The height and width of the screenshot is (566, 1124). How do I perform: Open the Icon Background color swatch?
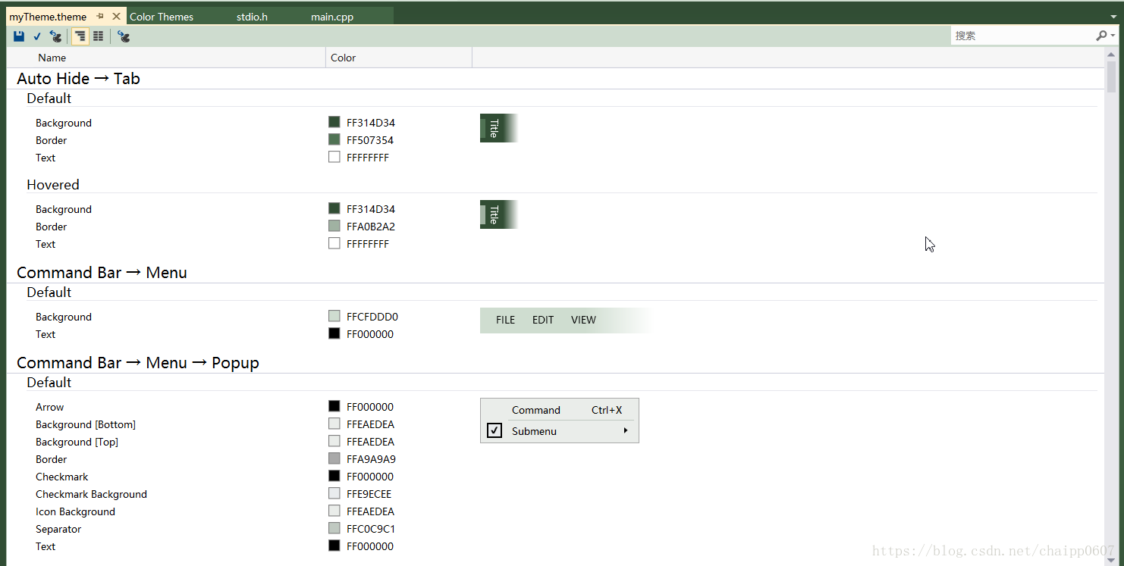pyautogui.click(x=334, y=511)
